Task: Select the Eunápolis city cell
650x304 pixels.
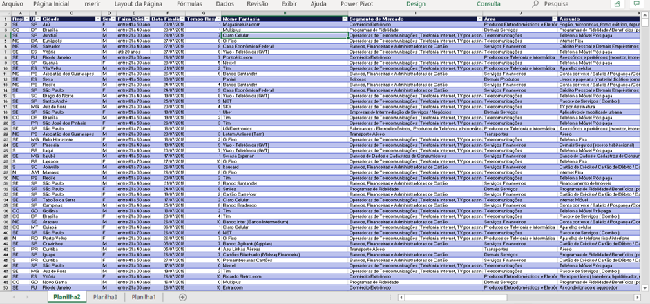Action: click(x=71, y=41)
